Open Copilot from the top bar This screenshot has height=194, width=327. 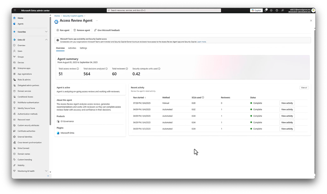point(256,10)
